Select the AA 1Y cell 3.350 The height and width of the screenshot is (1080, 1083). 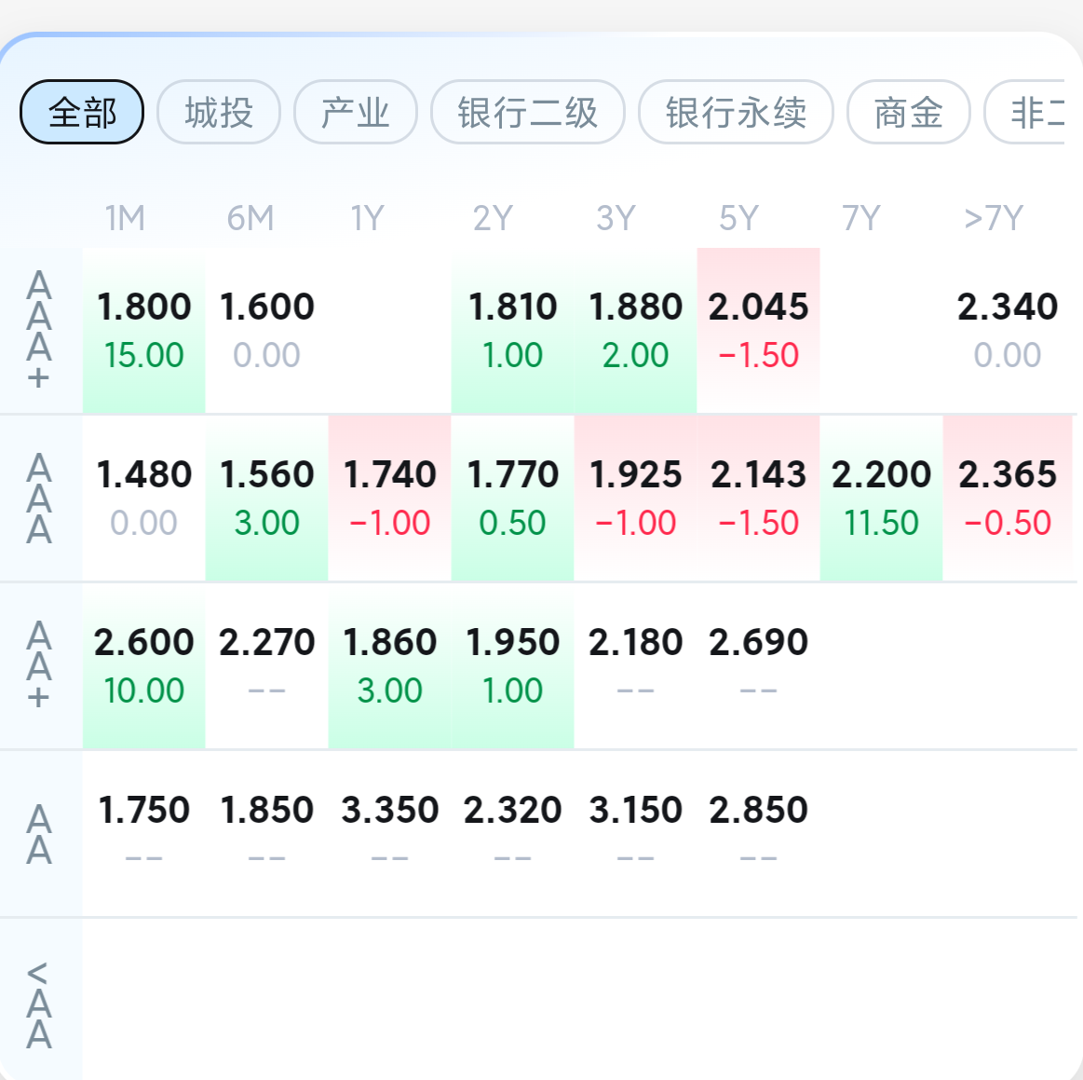[389, 834]
